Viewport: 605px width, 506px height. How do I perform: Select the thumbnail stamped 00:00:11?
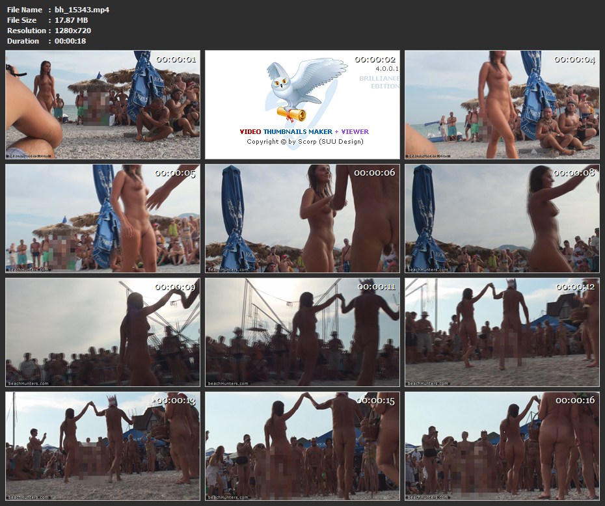(x=302, y=332)
